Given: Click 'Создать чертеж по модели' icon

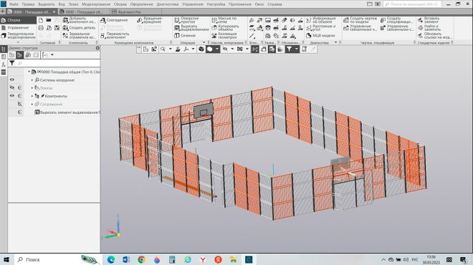Looking at the screenshot, I should (345, 20).
